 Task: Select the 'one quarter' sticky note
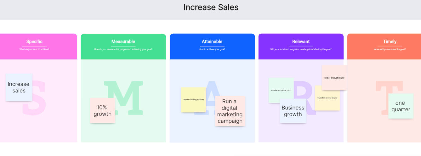click(x=401, y=106)
